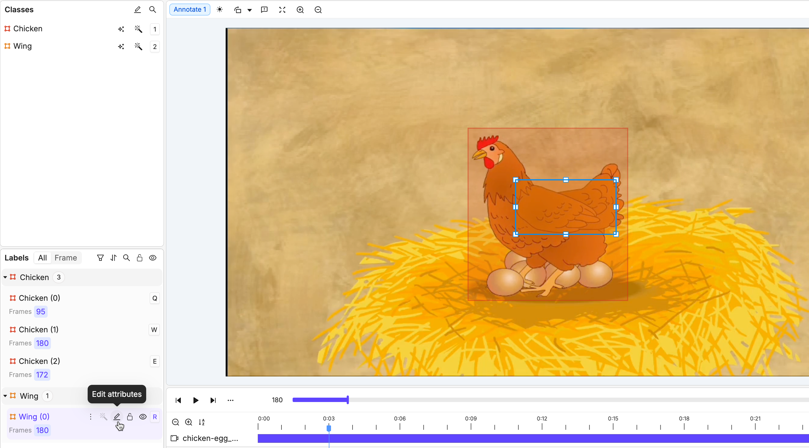Toggle visibility of all labels in header
Screen dimensions: 809x448
(x=153, y=258)
